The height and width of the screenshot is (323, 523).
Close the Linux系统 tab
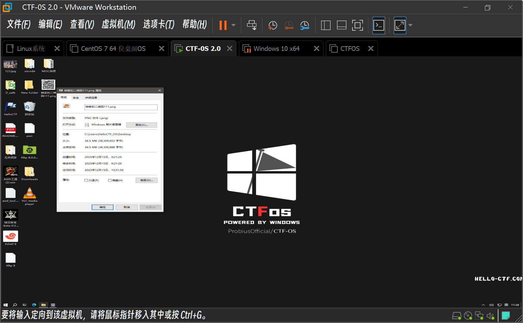(57, 49)
